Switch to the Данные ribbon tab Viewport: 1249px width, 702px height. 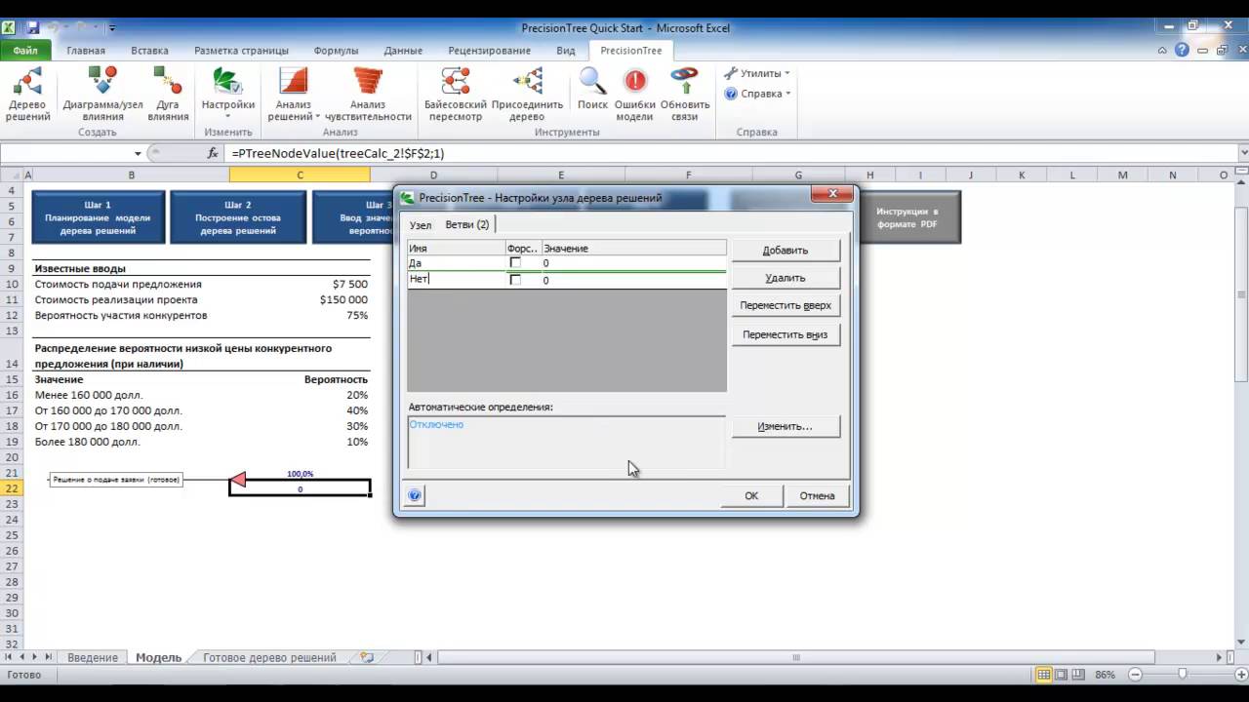pyautogui.click(x=403, y=51)
